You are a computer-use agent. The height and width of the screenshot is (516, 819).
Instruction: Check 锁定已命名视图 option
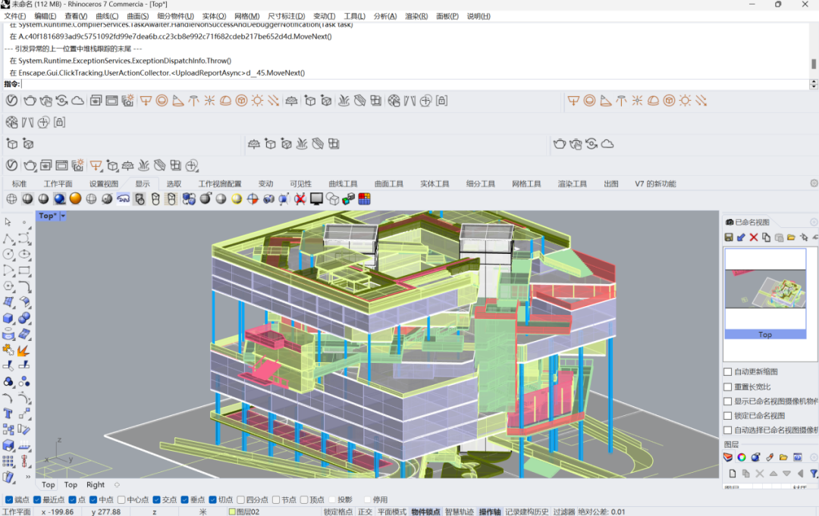pos(727,416)
